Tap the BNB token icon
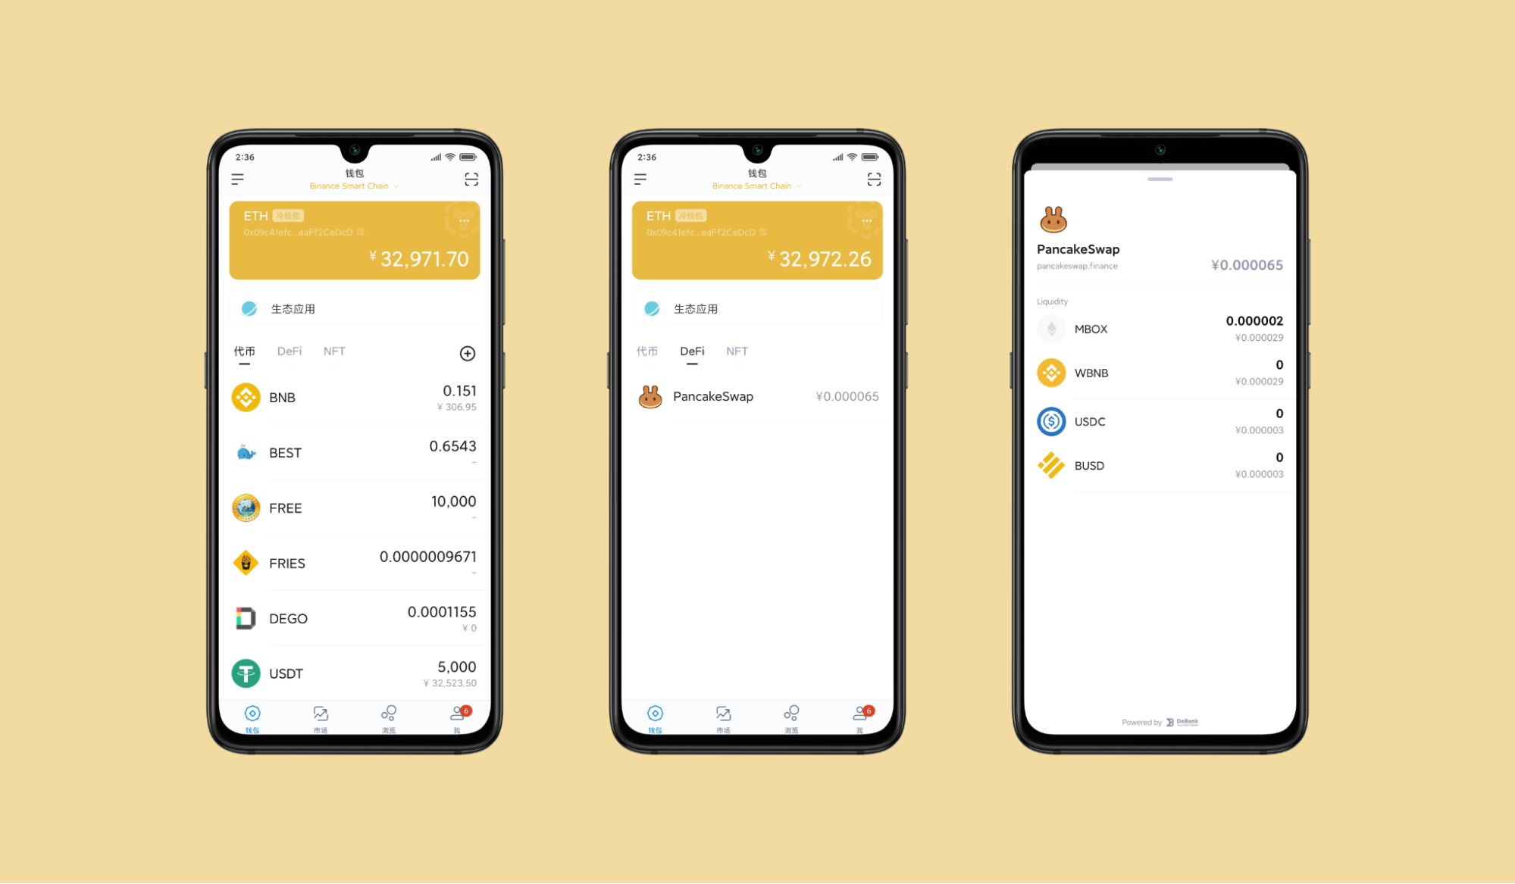Viewport: 1515px width, 884px height. pyautogui.click(x=244, y=397)
